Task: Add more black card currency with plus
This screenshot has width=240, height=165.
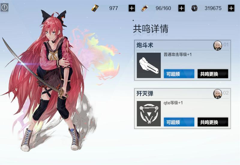Action: [132, 8]
